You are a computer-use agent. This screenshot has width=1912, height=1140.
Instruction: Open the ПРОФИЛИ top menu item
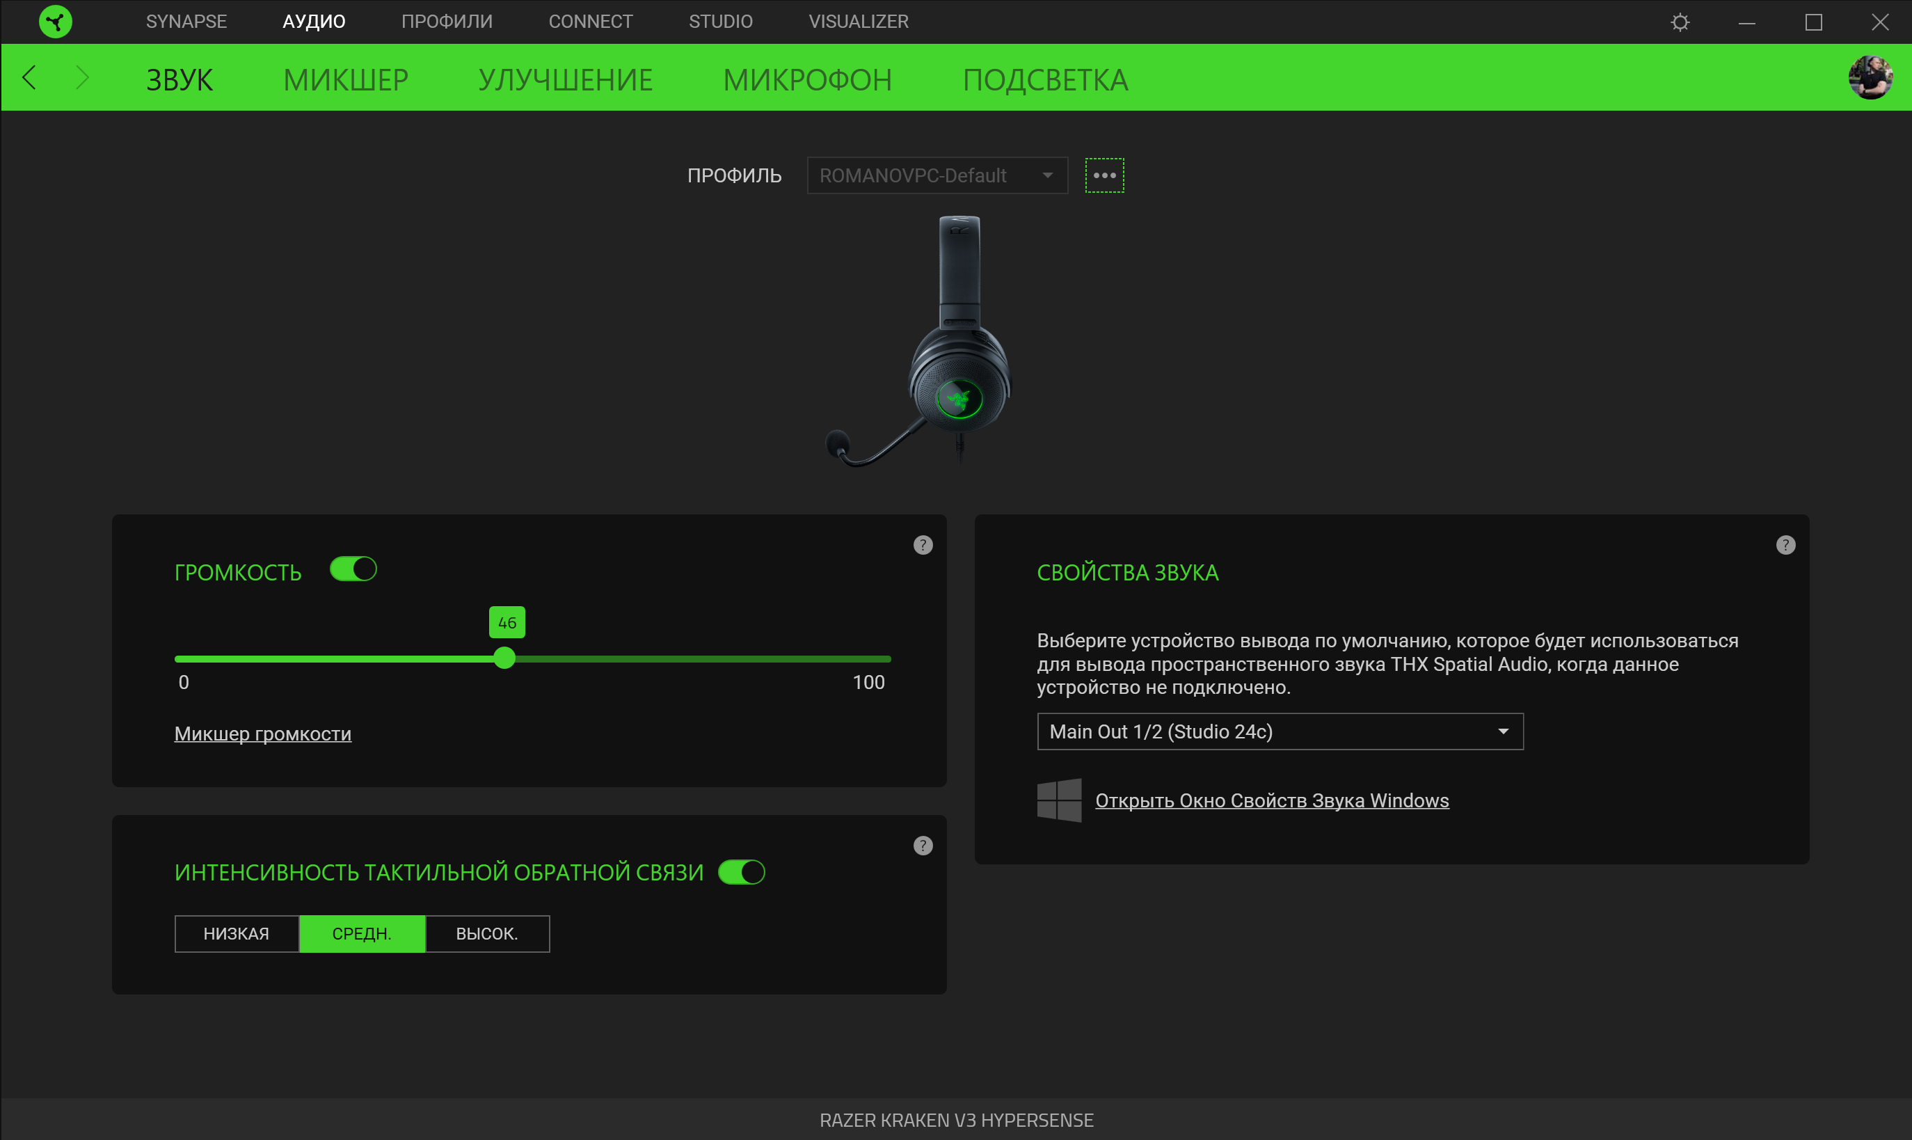(x=446, y=22)
